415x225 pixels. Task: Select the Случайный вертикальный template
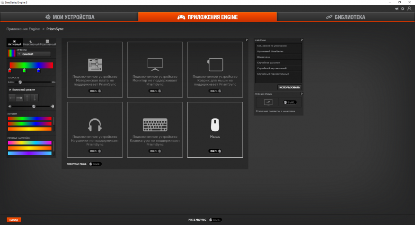click(278, 68)
